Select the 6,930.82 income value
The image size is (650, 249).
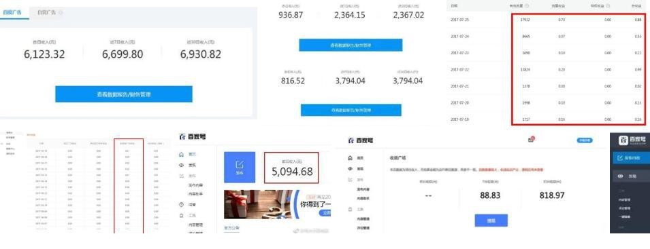click(201, 54)
